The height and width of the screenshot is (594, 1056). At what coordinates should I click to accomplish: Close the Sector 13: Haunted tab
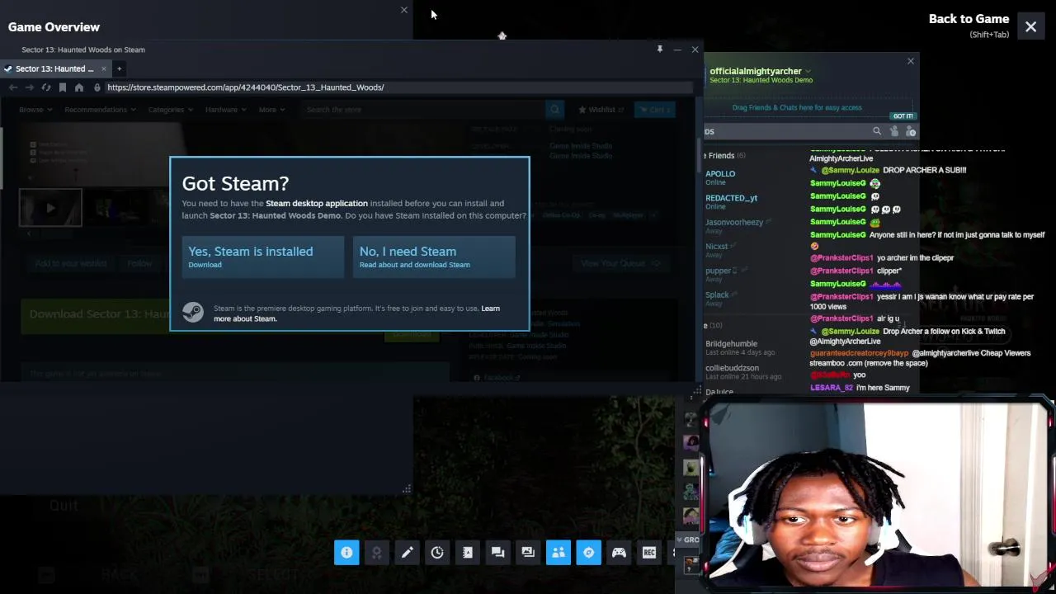(x=102, y=68)
